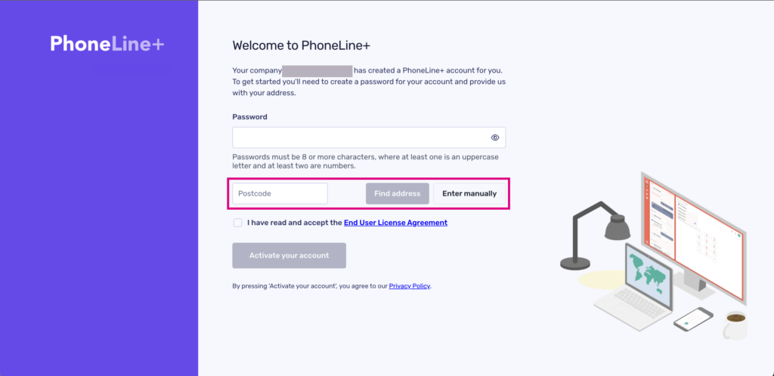Image resolution: width=774 pixels, height=376 pixels.
Task: Open the End User License Agreement link
Action: point(395,223)
